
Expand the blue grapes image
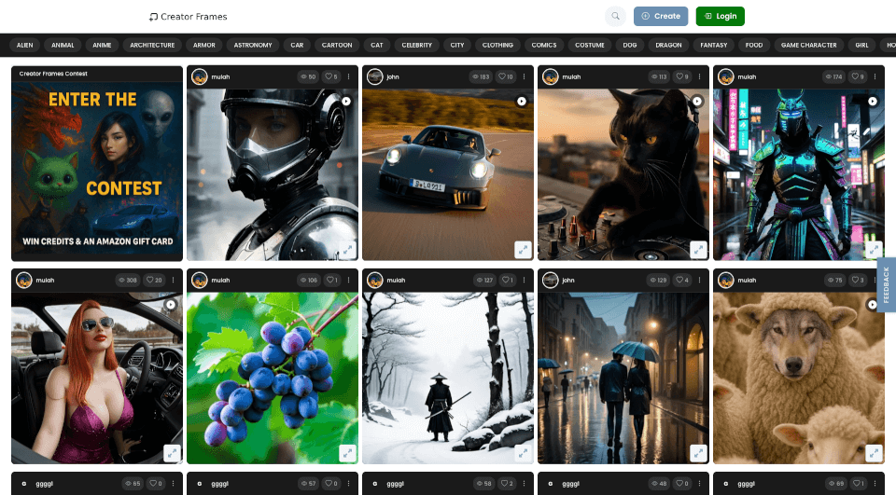(x=347, y=453)
